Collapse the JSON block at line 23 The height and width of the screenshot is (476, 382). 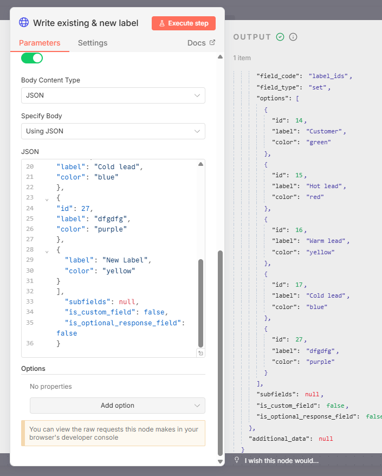coord(47,198)
